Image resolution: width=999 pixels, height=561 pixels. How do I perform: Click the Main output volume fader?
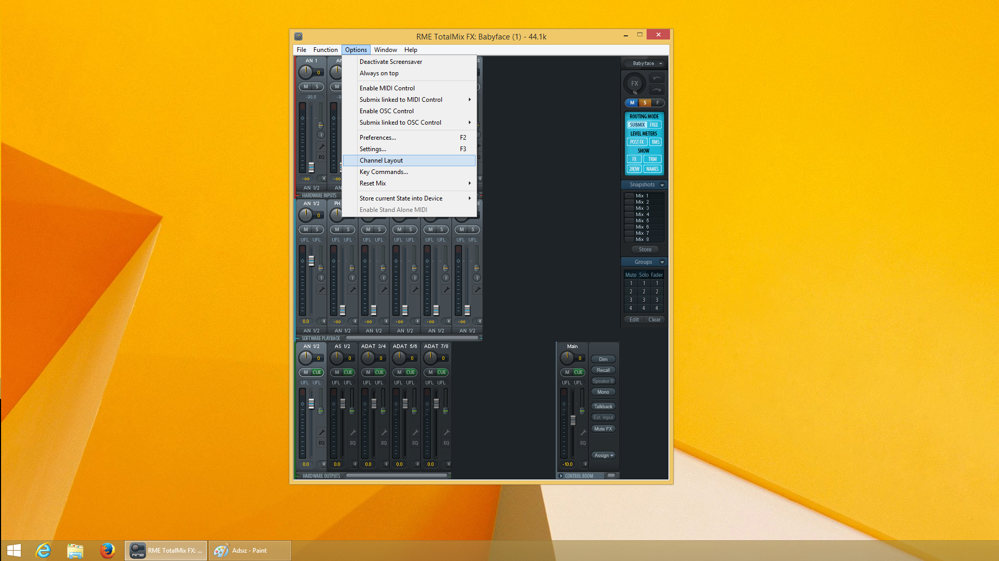573,420
